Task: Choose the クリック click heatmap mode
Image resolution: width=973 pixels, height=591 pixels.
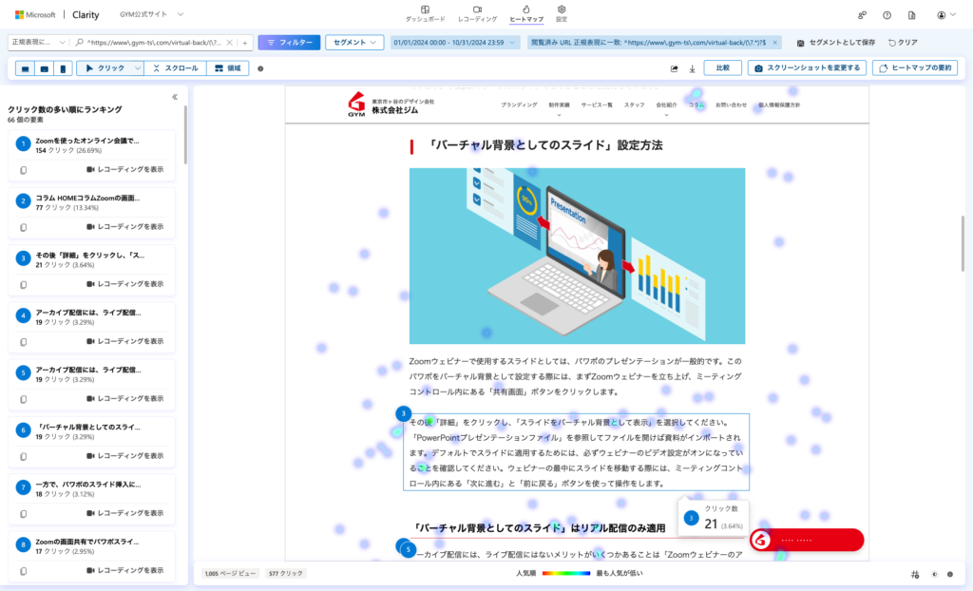Action: coord(105,68)
